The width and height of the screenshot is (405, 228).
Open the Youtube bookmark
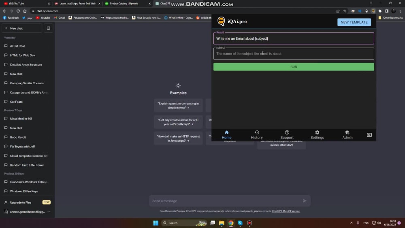tap(43, 17)
